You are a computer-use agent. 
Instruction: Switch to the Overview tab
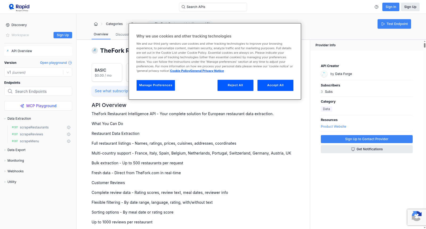[x=101, y=34]
